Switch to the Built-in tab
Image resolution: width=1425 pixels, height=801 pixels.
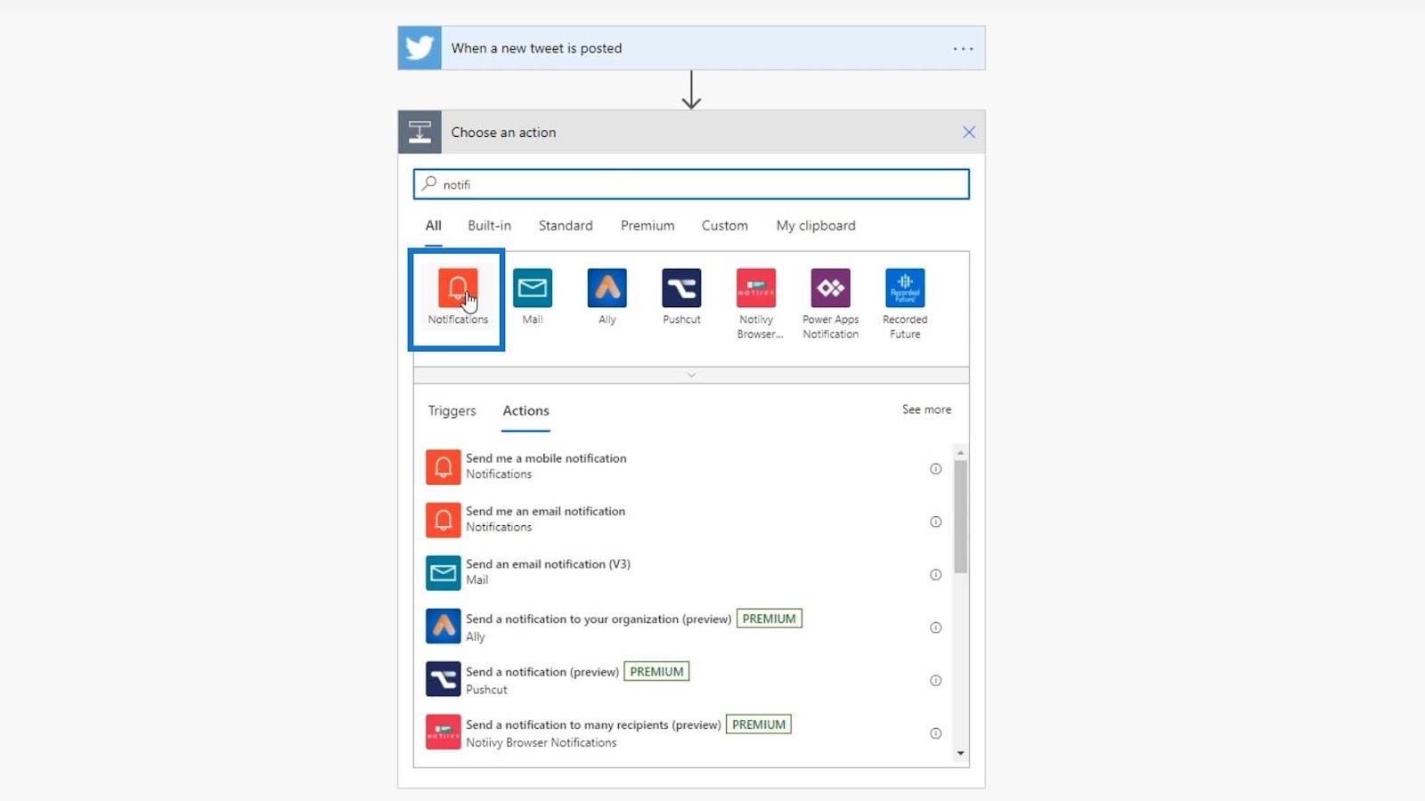[489, 226]
